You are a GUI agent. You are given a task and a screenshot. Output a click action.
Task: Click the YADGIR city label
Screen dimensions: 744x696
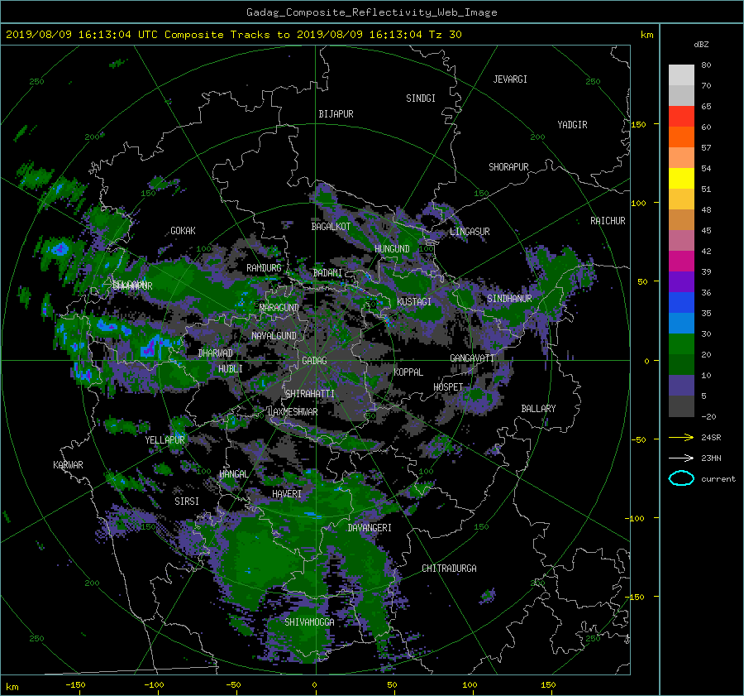(572, 125)
